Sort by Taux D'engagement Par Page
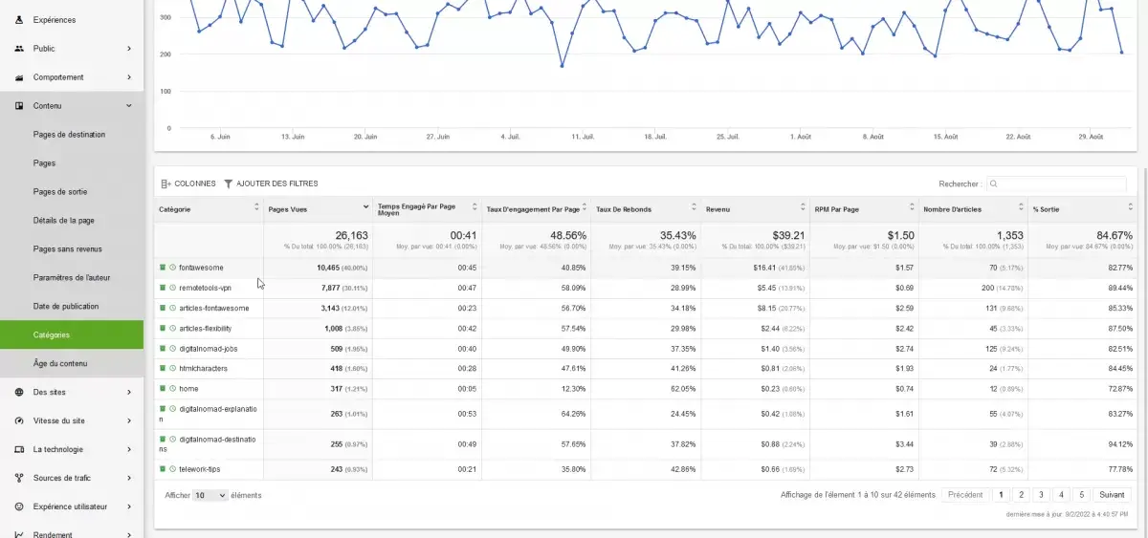The width and height of the screenshot is (1148, 538). click(x=585, y=207)
